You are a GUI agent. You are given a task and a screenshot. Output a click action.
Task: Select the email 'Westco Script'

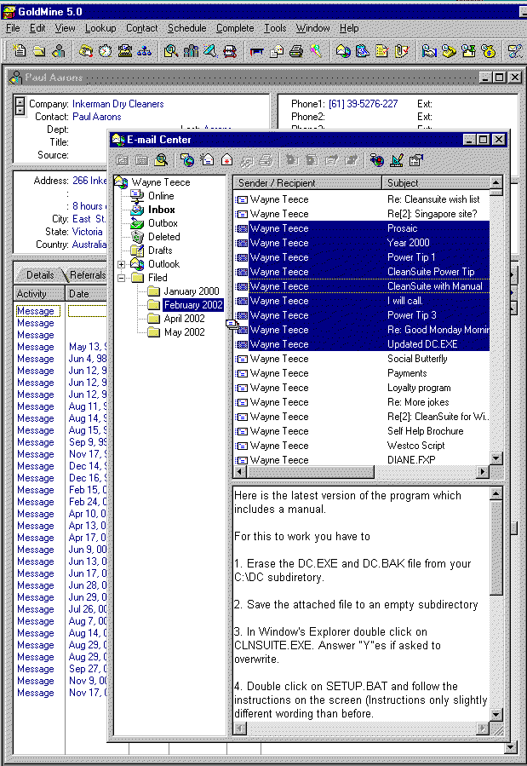coord(362,446)
